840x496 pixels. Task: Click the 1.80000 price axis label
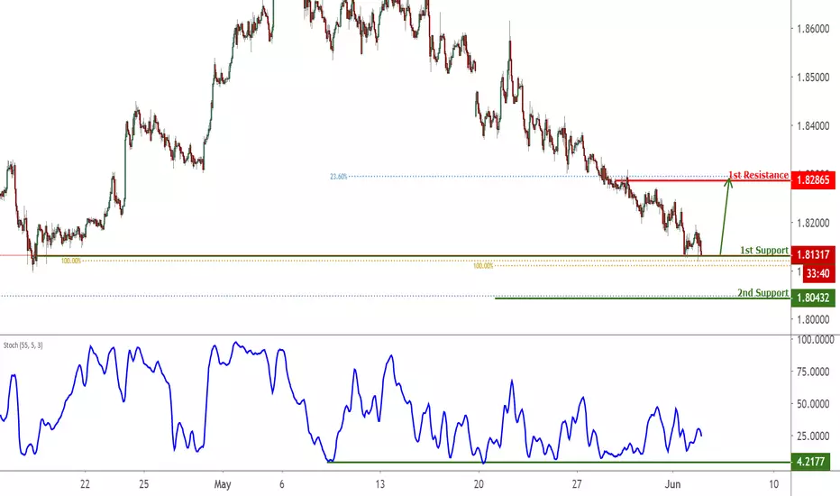pos(813,319)
